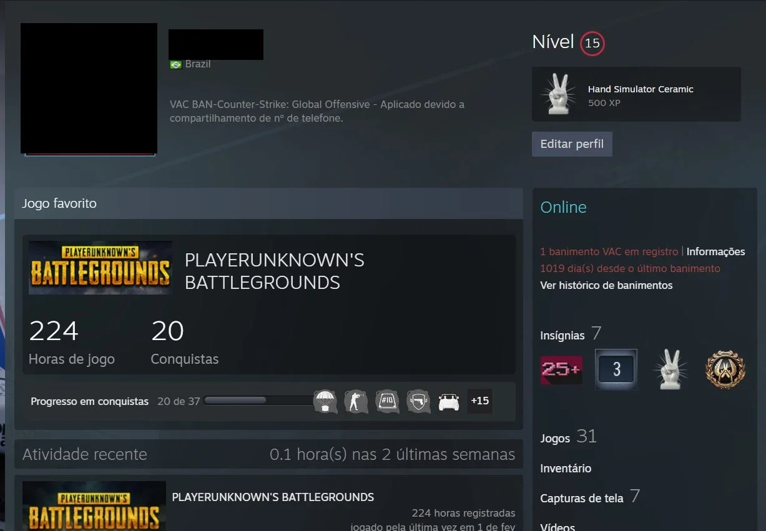Show the +15 more achievements
Image resolution: width=766 pixels, height=531 pixels.
[x=480, y=401]
